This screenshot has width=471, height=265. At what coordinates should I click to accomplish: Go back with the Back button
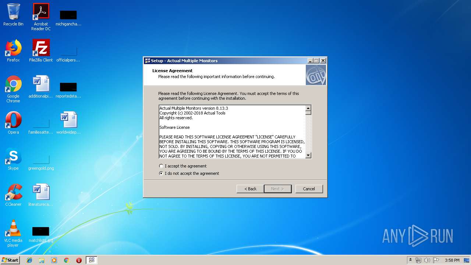250,189
